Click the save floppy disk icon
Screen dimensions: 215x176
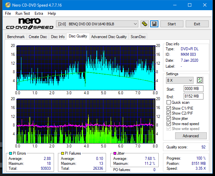[x=154, y=24]
